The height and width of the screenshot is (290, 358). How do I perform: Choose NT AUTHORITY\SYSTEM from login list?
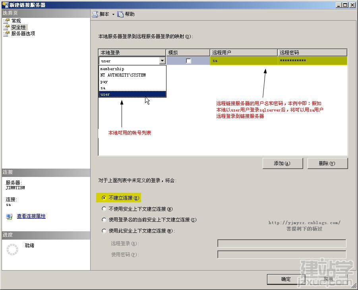132,75
